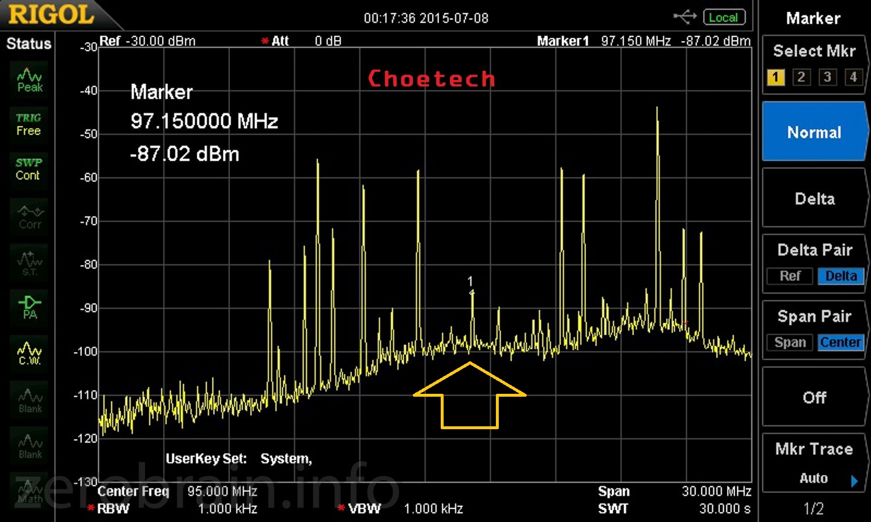Click the Peak status icon

(30, 80)
